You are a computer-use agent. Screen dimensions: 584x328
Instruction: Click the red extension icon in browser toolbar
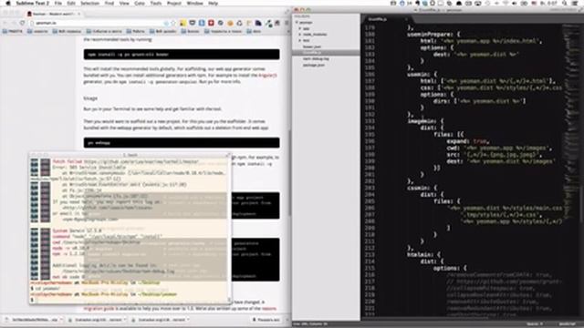coord(211,23)
